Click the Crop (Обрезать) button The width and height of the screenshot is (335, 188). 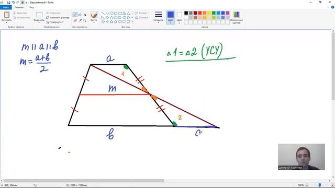pyautogui.click(x=53, y=13)
